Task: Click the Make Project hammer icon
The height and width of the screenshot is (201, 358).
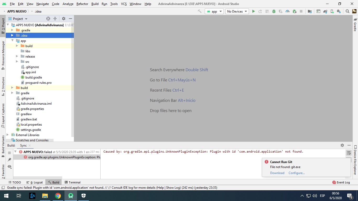Action: [x=200, y=11]
